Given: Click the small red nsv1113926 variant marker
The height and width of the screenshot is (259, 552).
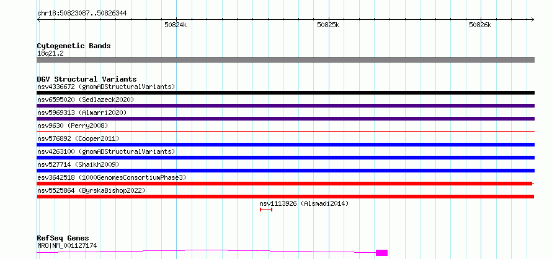Looking at the screenshot, I should pyautogui.click(x=266, y=210).
